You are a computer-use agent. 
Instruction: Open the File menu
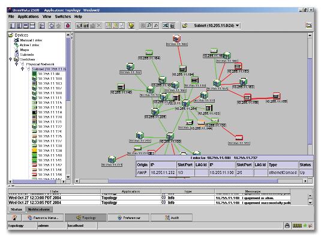click(11, 17)
